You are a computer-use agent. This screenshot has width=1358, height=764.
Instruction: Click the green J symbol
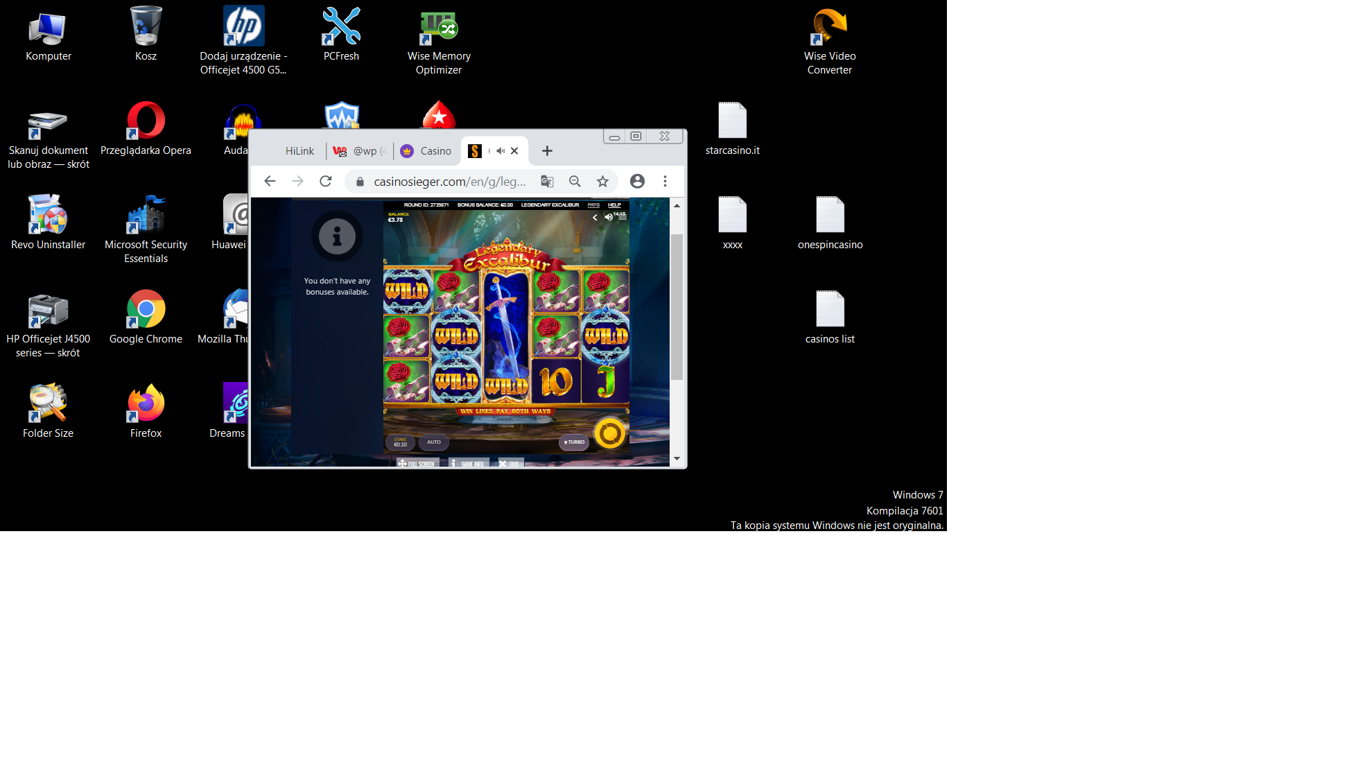click(x=606, y=381)
